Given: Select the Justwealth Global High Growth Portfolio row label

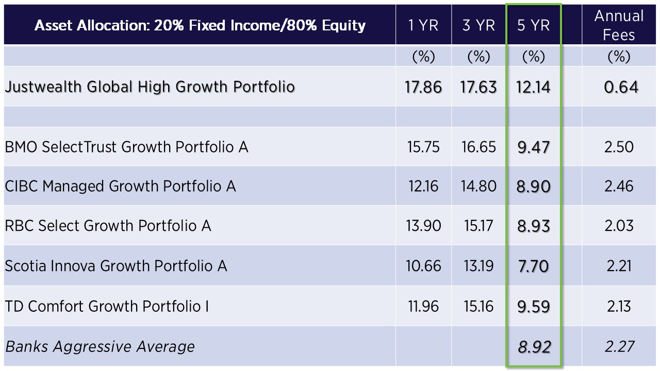Looking at the screenshot, I should pyautogui.click(x=150, y=87).
